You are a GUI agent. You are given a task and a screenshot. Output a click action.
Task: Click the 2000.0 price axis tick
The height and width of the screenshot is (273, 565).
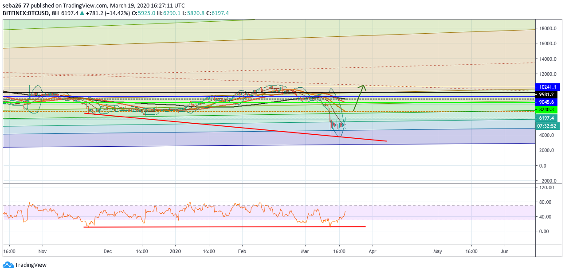click(x=546, y=150)
